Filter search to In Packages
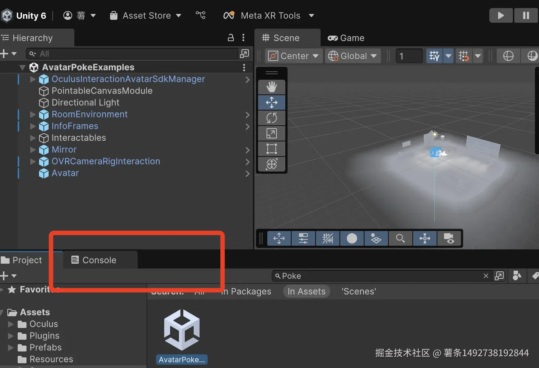539x368 pixels. pyautogui.click(x=246, y=291)
